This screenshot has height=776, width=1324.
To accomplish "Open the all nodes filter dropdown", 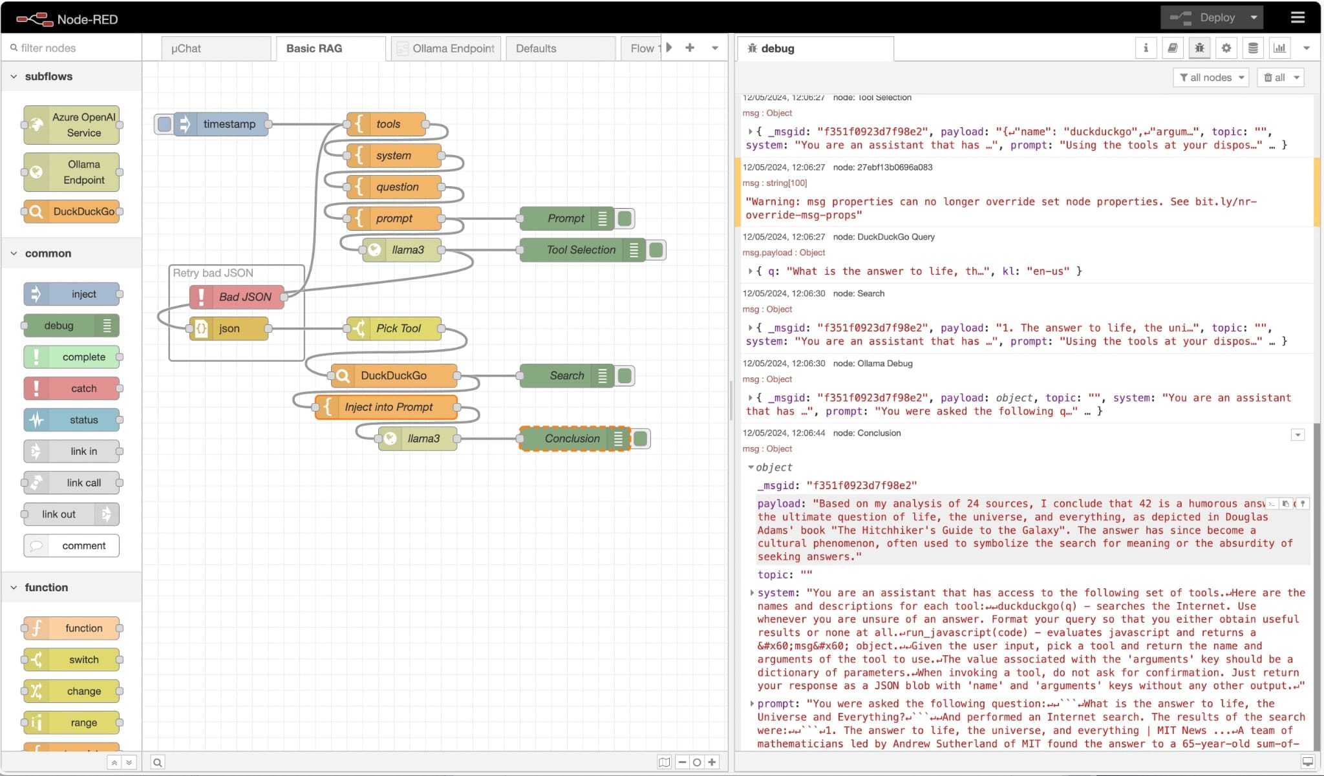I will (x=1212, y=78).
